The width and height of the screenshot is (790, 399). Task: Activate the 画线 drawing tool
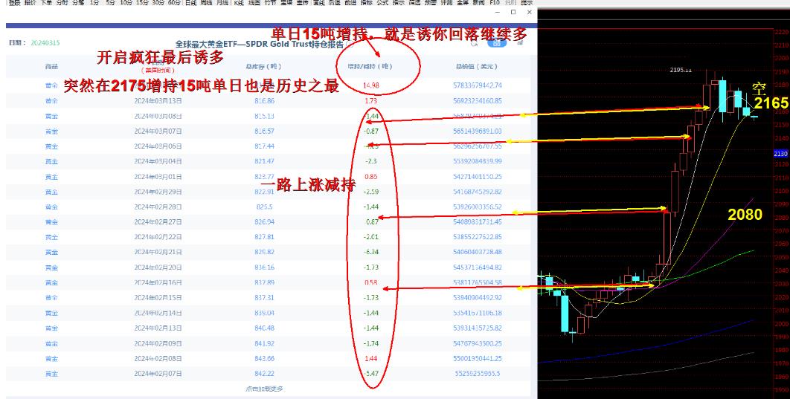(318, 2)
